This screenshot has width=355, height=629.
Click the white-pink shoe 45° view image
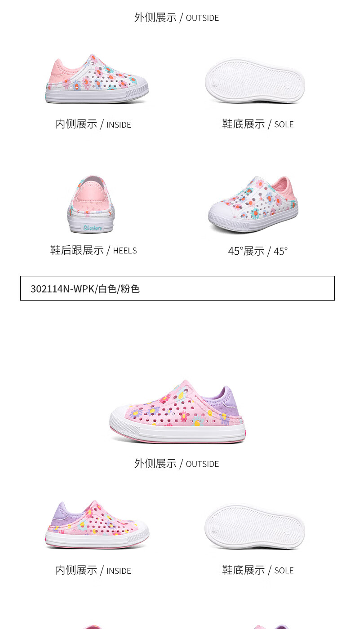click(253, 204)
